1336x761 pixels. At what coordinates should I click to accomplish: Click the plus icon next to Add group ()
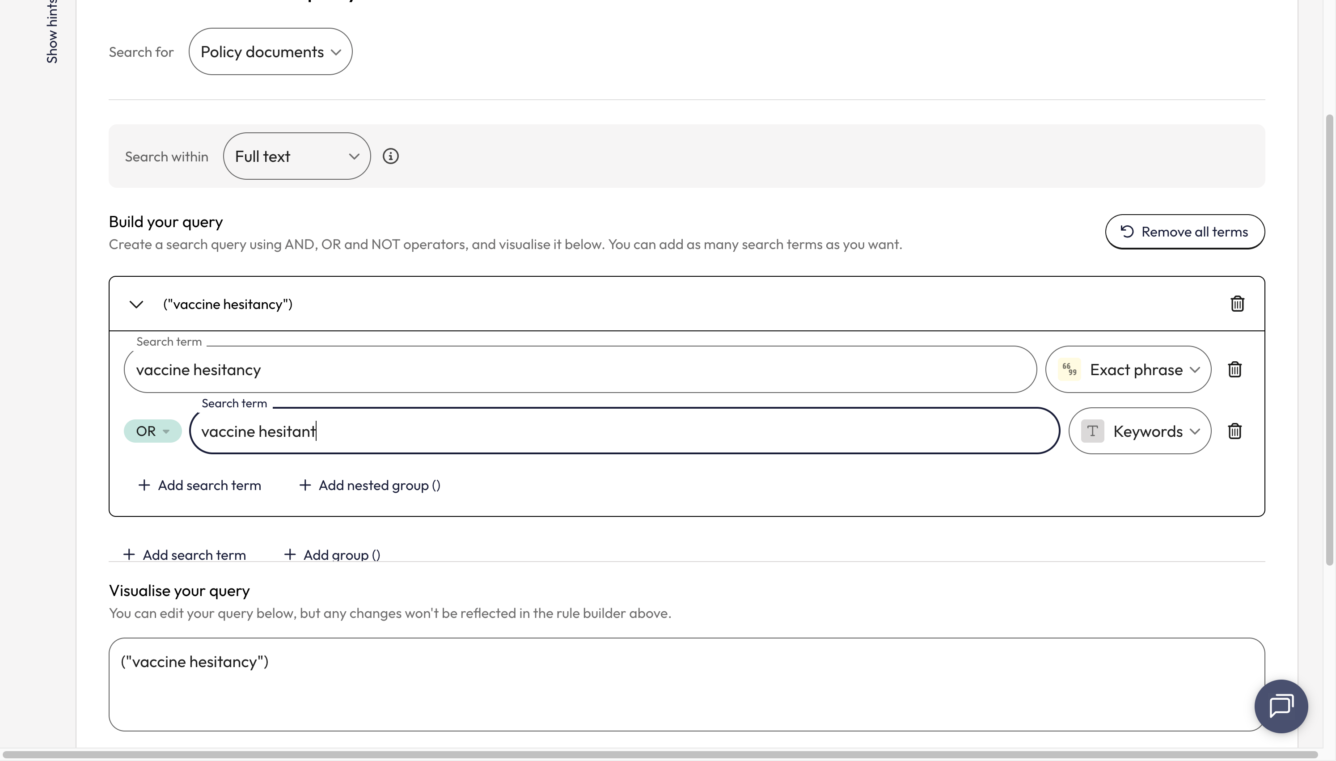click(x=290, y=554)
